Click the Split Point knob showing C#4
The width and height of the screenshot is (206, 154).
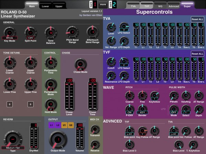(x=31, y=33)
